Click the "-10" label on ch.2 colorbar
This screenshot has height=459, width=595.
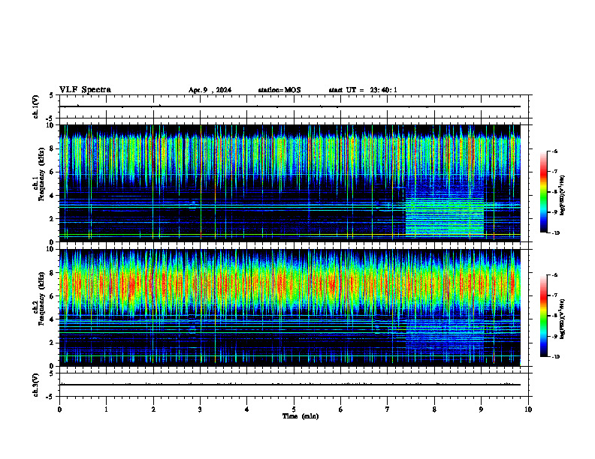coord(555,357)
